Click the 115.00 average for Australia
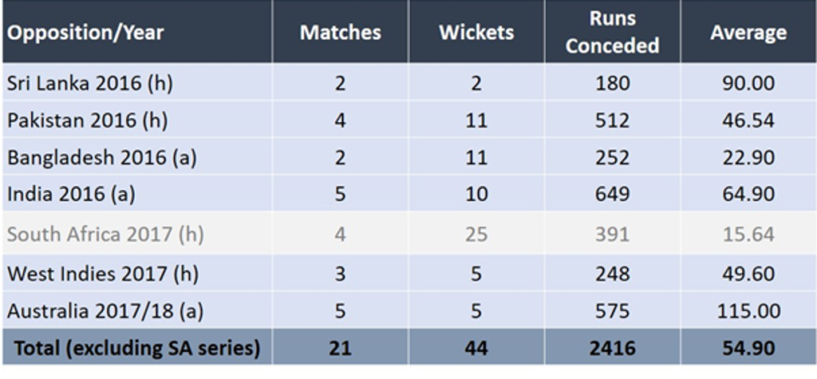The image size is (817, 379). click(x=748, y=311)
